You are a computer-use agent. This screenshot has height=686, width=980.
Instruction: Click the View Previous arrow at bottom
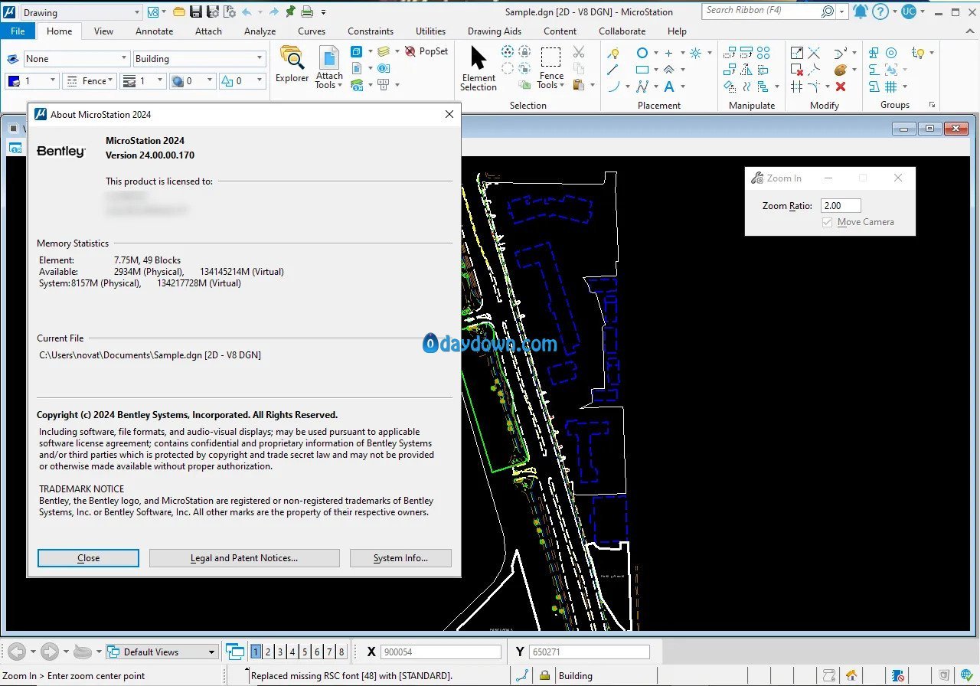click(16, 652)
